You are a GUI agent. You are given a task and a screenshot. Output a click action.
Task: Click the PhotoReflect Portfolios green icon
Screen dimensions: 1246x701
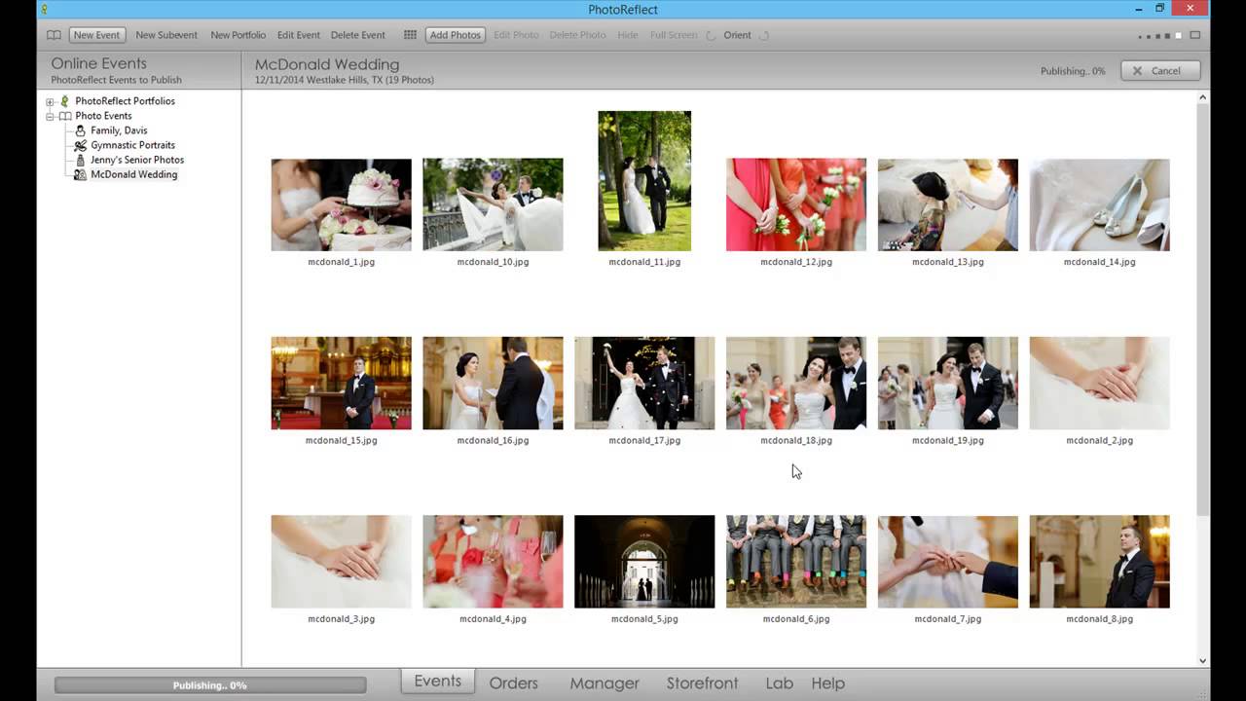pyautogui.click(x=65, y=101)
